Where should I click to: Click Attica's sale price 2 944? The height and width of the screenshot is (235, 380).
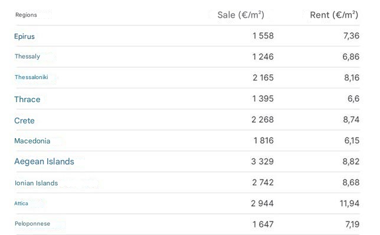262,203
